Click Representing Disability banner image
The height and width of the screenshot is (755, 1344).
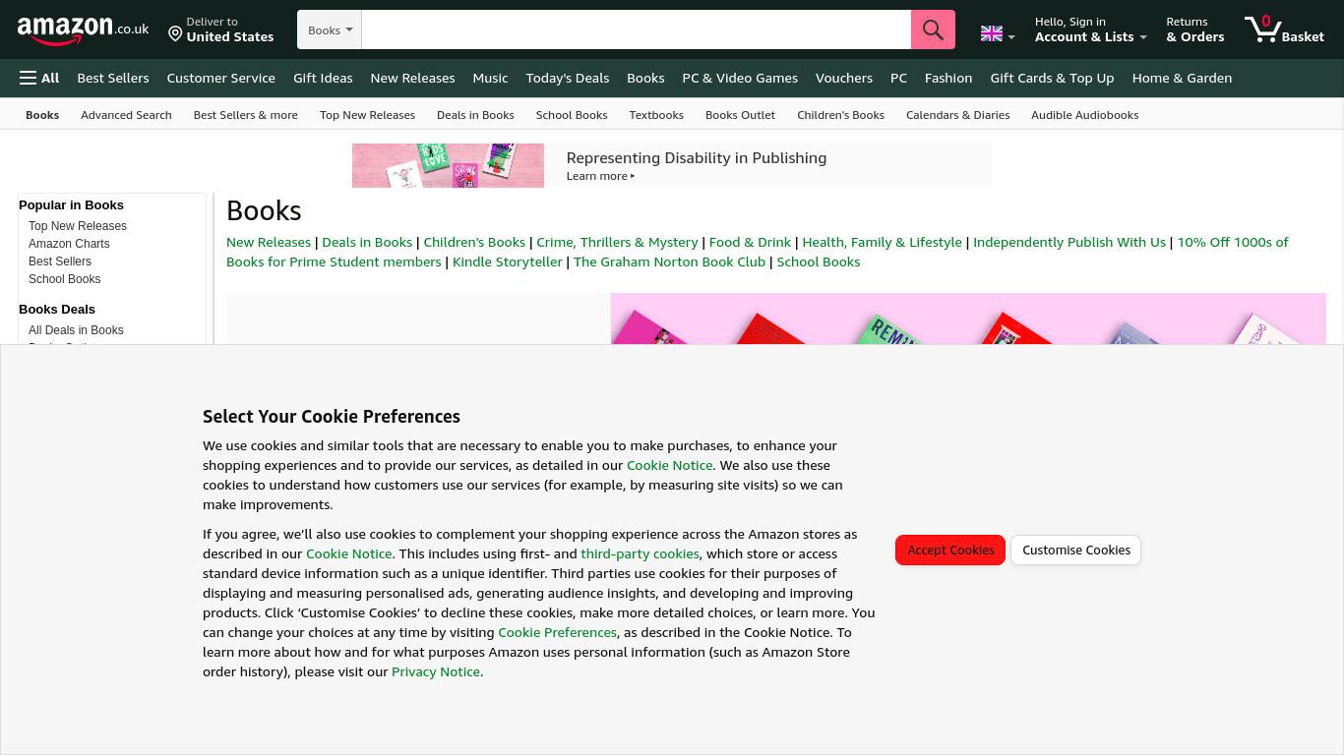(x=448, y=165)
